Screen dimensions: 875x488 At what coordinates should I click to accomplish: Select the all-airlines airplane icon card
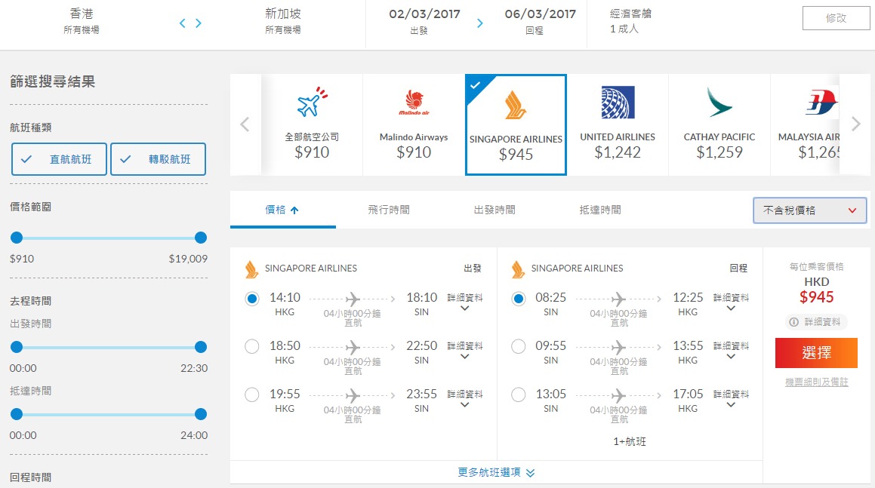[312, 125]
